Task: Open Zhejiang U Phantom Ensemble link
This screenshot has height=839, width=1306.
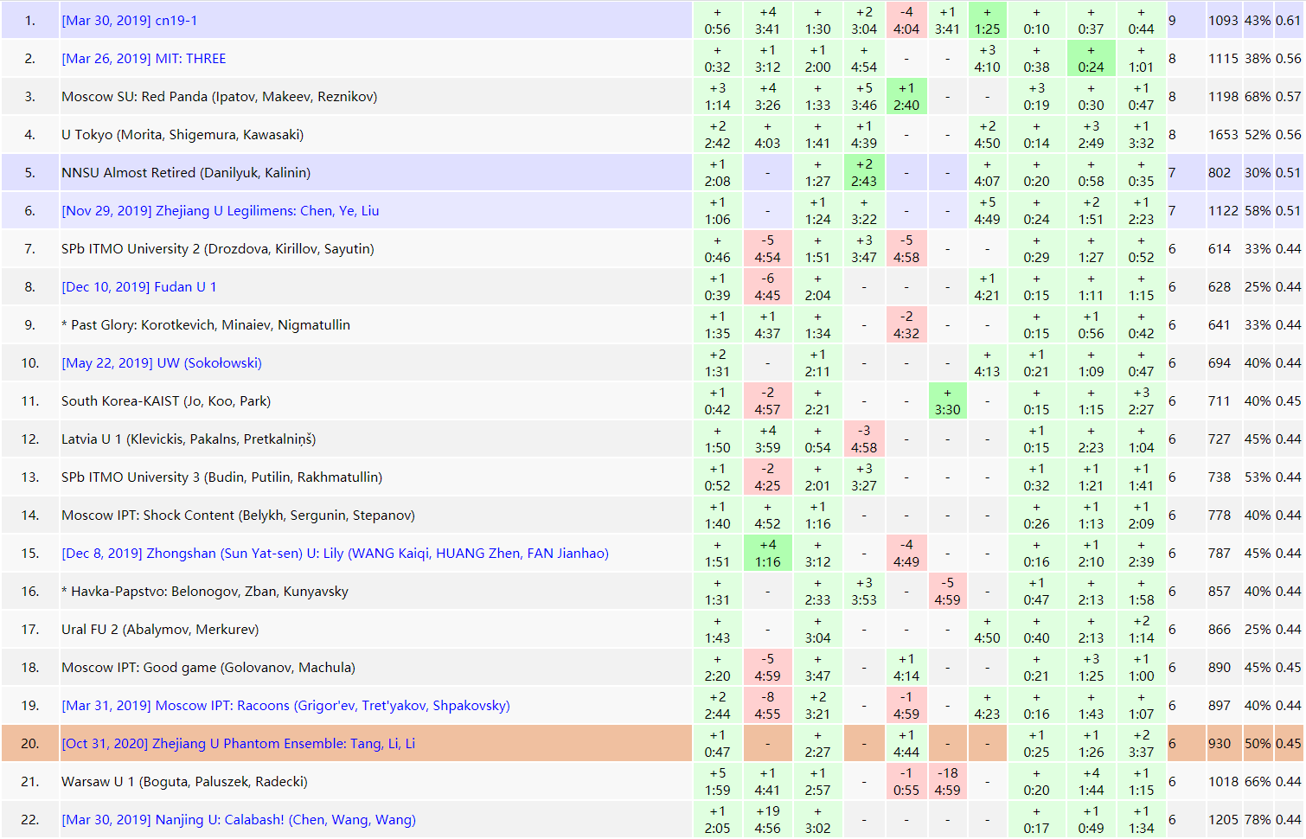Action: click(x=238, y=744)
